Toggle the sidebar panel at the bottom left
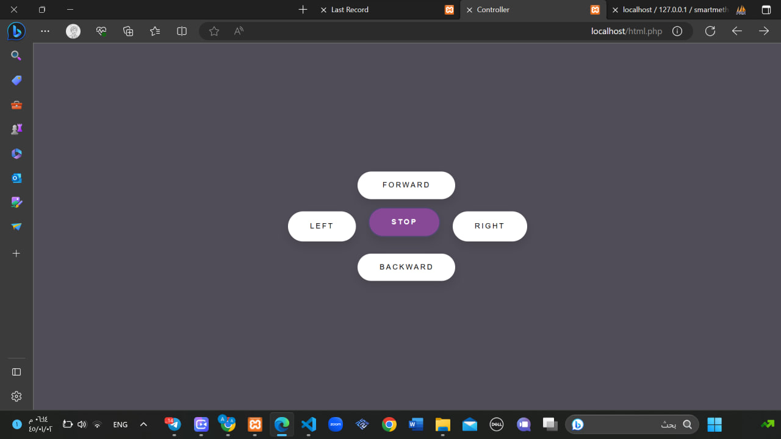781x439 pixels. tap(16, 372)
